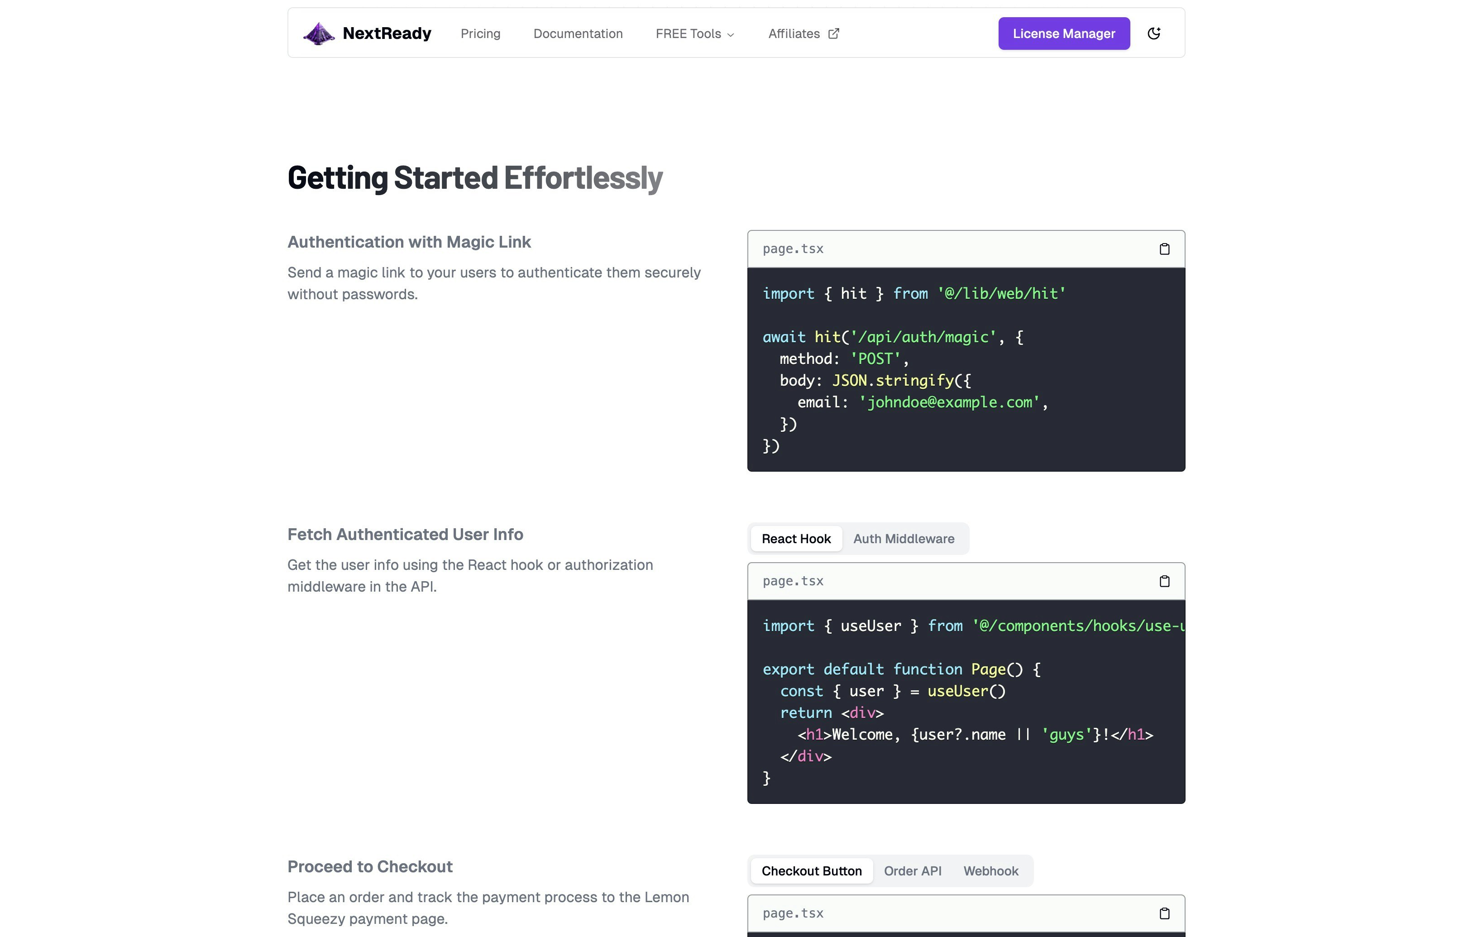Click the Affiliates external link icon
Image resolution: width=1473 pixels, height=937 pixels.
[833, 33]
